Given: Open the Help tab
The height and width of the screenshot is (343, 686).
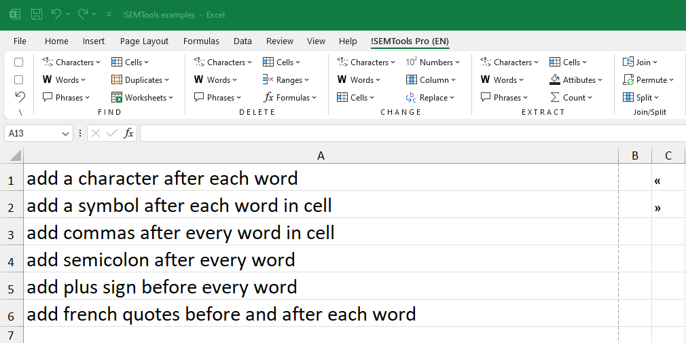Looking at the screenshot, I should (348, 41).
